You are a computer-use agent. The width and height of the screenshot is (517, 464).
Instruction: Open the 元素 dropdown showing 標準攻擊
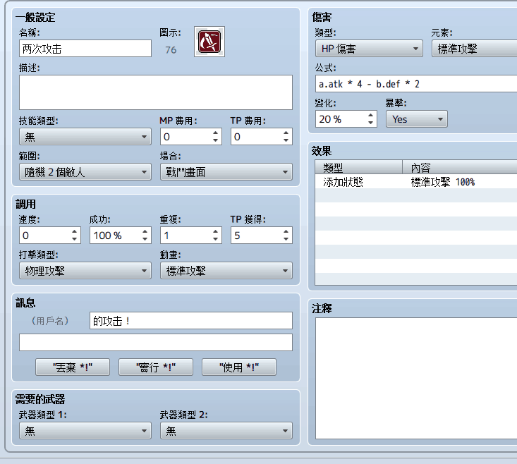pyautogui.click(x=475, y=49)
